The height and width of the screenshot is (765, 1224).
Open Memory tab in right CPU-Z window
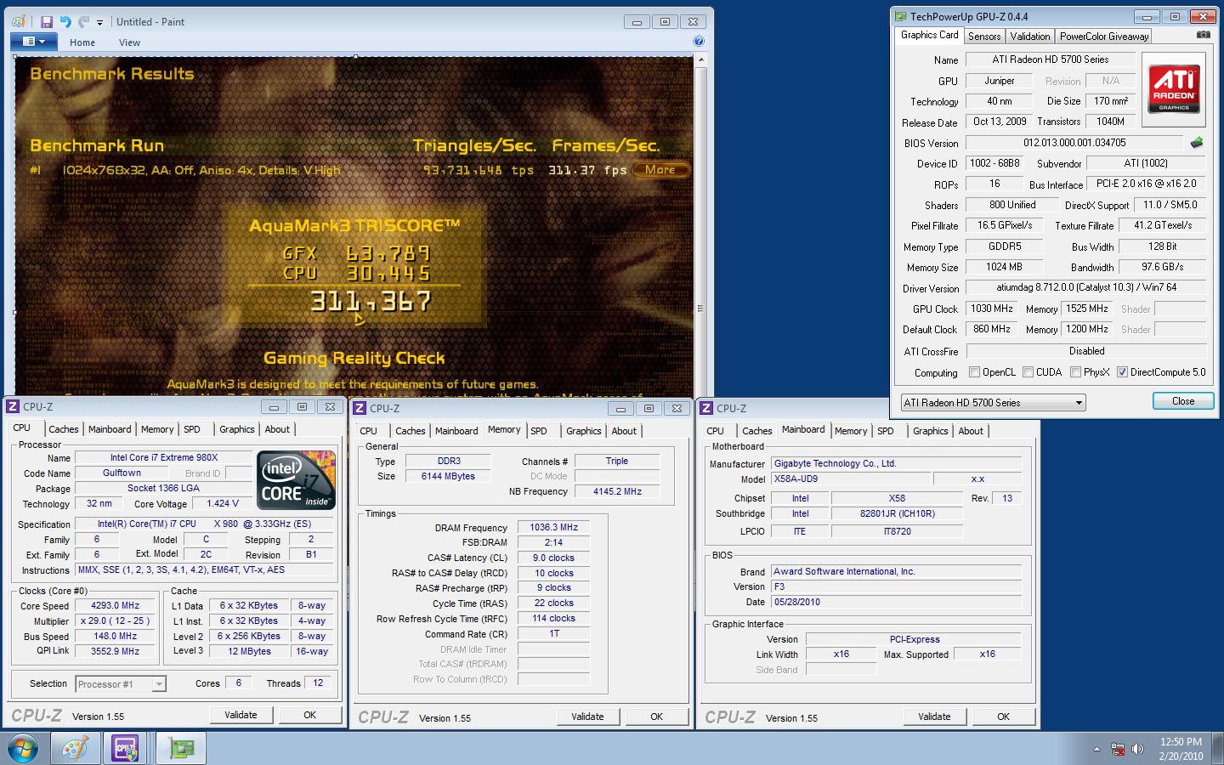(851, 431)
